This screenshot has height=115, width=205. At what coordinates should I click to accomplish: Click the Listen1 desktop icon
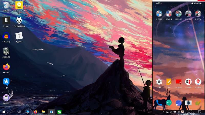[6, 21]
